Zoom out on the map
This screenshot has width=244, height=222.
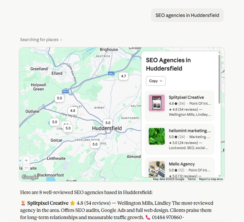(x=26, y=168)
